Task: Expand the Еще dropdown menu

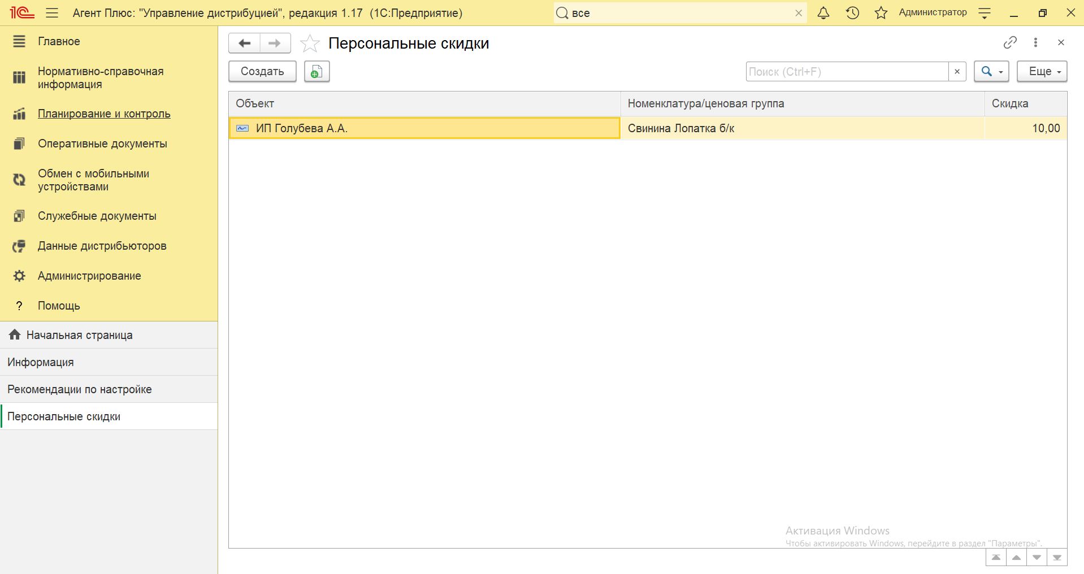Action: [x=1042, y=72]
